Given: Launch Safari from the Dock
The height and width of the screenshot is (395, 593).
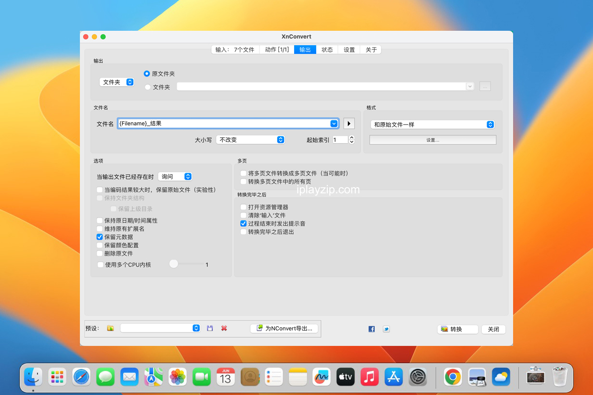Looking at the screenshot, I should point(81,377).
